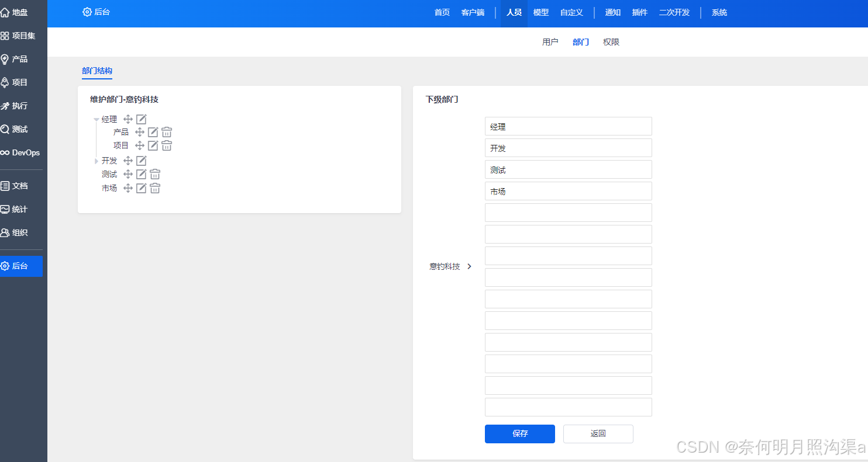Delete the 测试 department in tree
Screen dimensions: 868x462
(x=155, y=174)
